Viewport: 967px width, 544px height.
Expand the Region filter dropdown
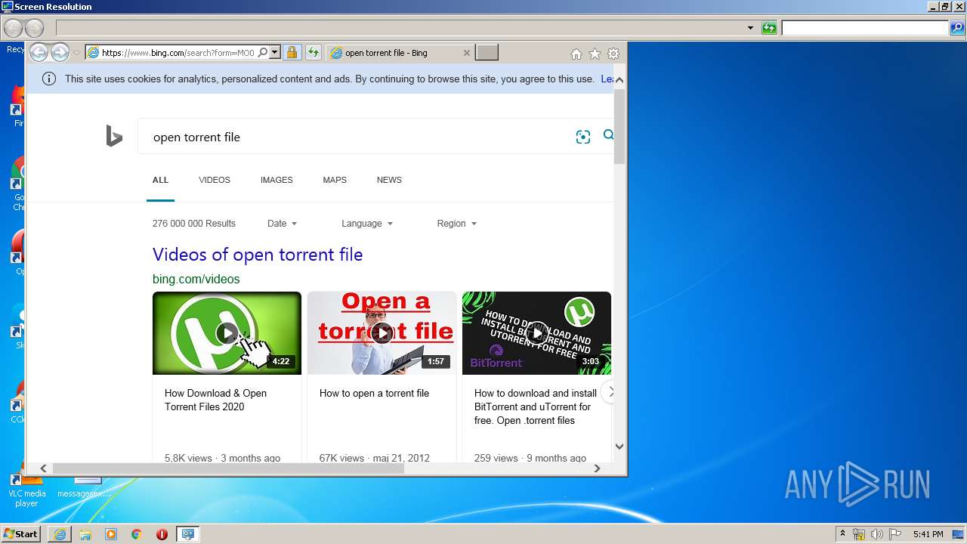(x=457, y=224)
